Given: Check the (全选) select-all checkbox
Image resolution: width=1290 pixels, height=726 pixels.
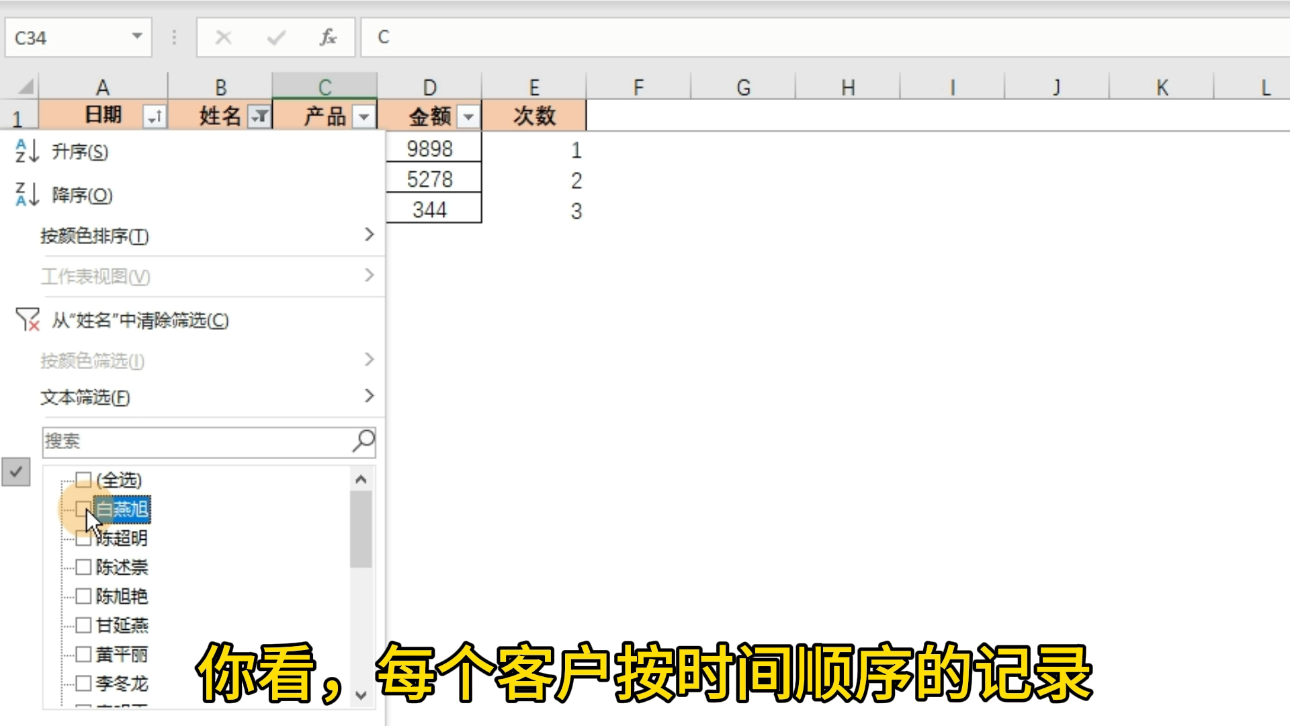Looking at the screenshot, I should coord(83,479).
